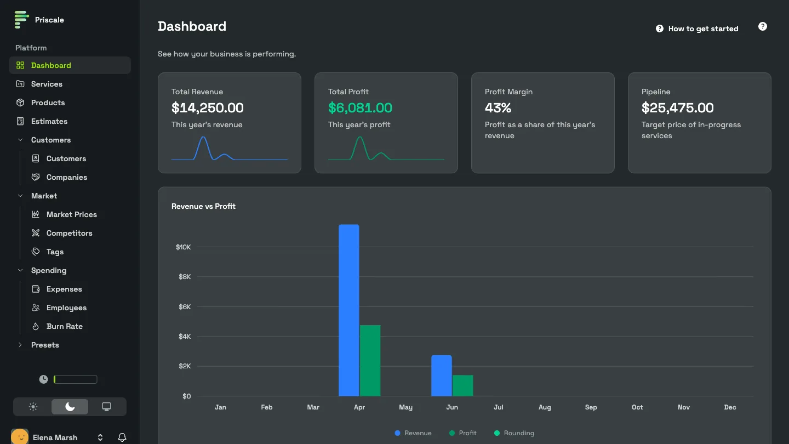Click the 43% Profit Margin value
This screenshot has width=789, height=444.
click(498, 108)
